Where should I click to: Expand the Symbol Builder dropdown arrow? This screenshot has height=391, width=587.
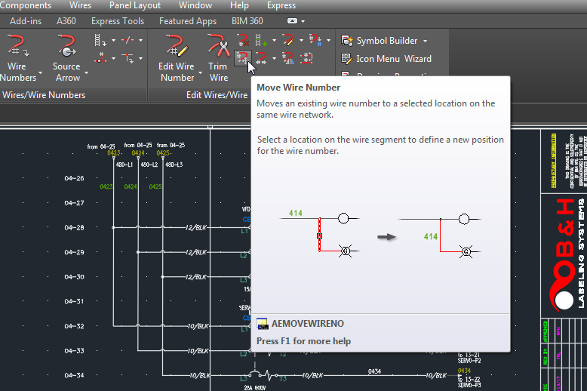coord(426,41)
